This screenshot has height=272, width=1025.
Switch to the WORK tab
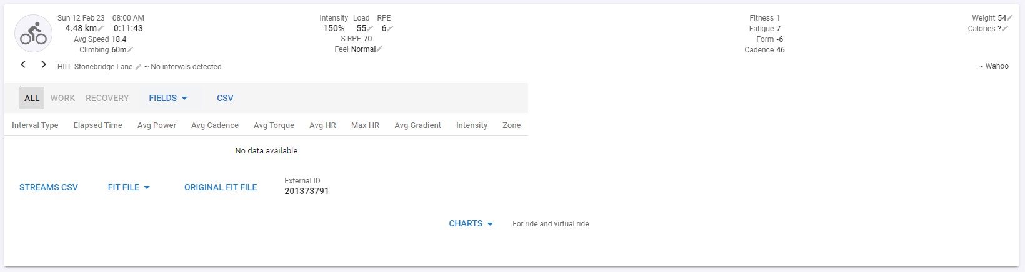62,98
